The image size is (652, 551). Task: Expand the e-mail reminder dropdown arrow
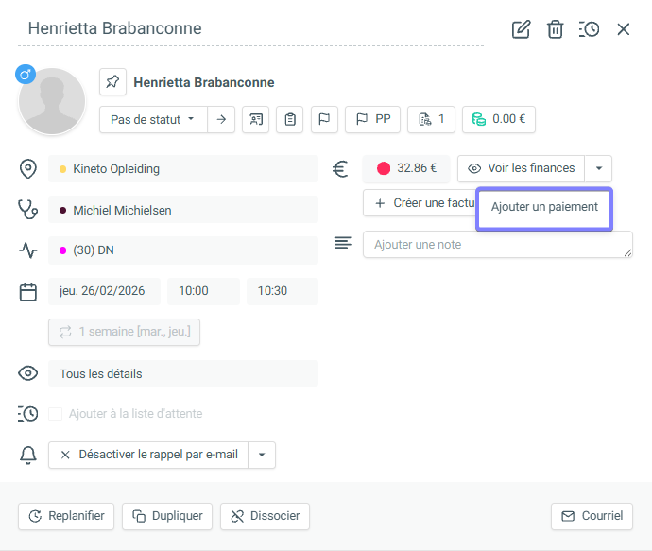262,455
